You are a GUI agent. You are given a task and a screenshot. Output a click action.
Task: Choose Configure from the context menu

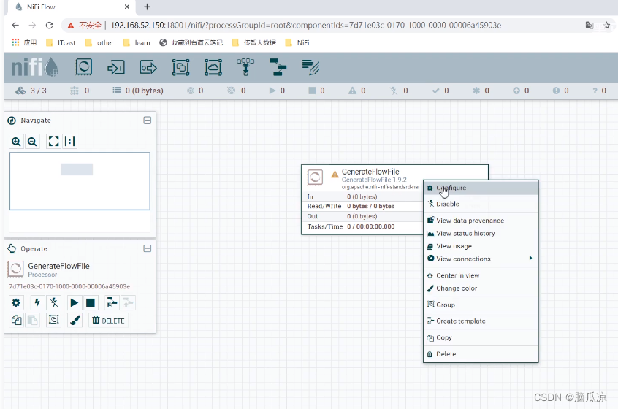click(481, 188)
